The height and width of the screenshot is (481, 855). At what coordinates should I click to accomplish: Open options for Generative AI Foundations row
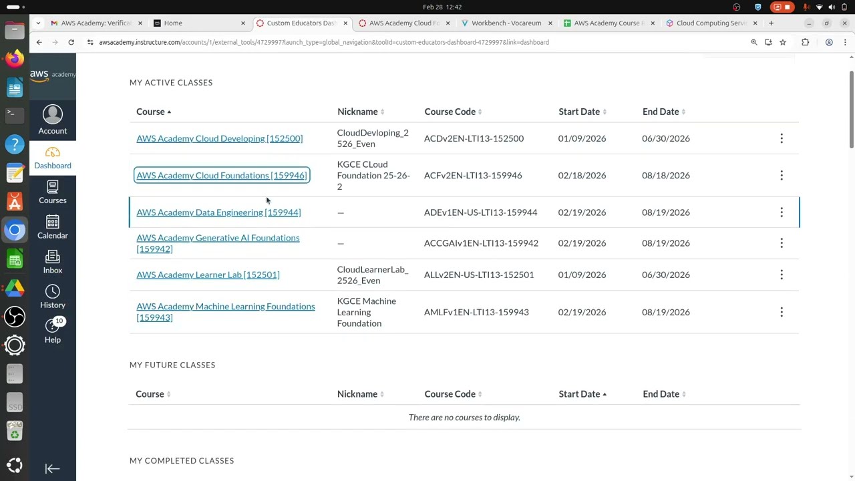782,243
